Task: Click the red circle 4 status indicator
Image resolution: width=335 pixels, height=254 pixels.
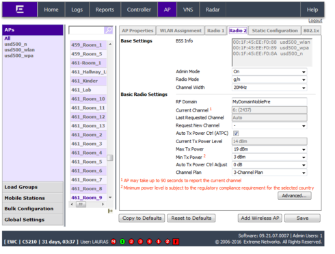Action: pos(149,242)
